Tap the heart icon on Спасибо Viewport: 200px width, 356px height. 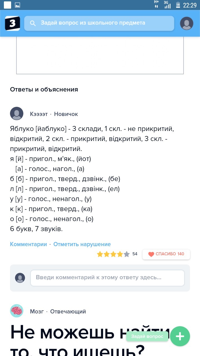coord(151,254)
